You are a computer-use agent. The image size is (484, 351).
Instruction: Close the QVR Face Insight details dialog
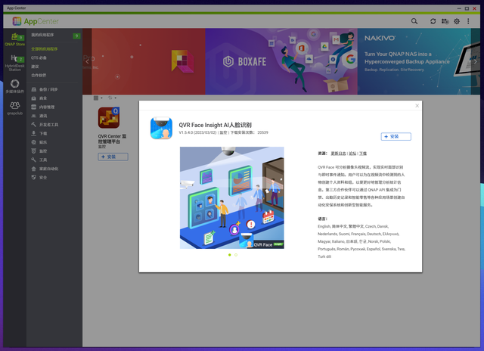(x=417, y=106)
